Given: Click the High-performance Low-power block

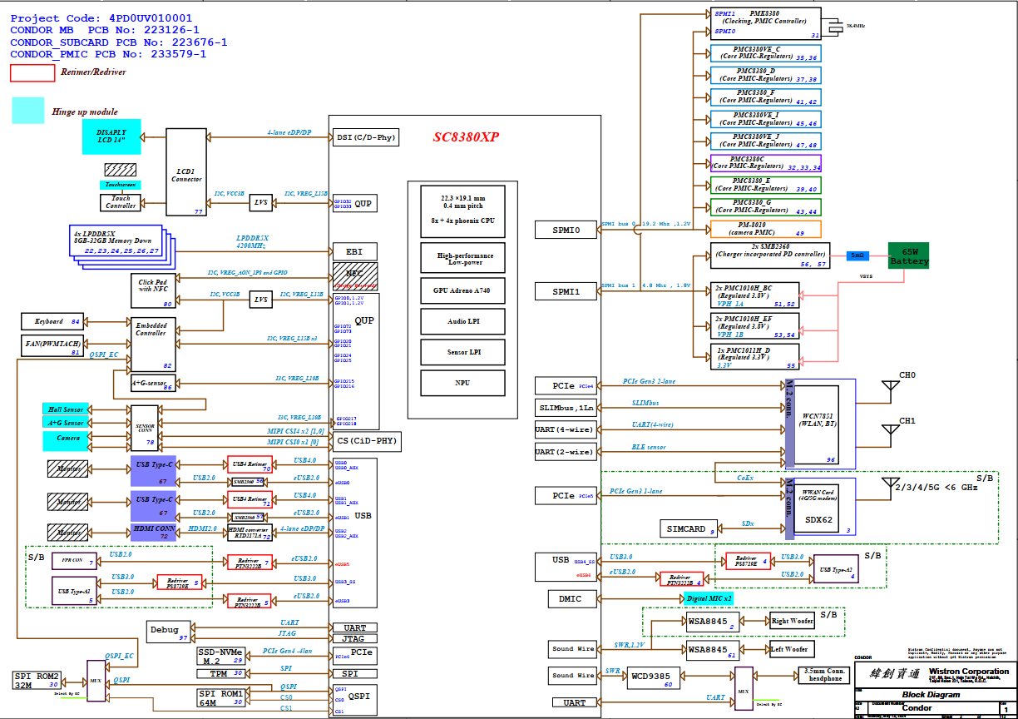Looking at the screenshot, I should (x=462, y=258).
